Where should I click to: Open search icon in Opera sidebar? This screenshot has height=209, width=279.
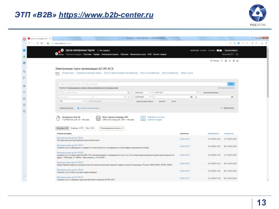tap(24, 71)
